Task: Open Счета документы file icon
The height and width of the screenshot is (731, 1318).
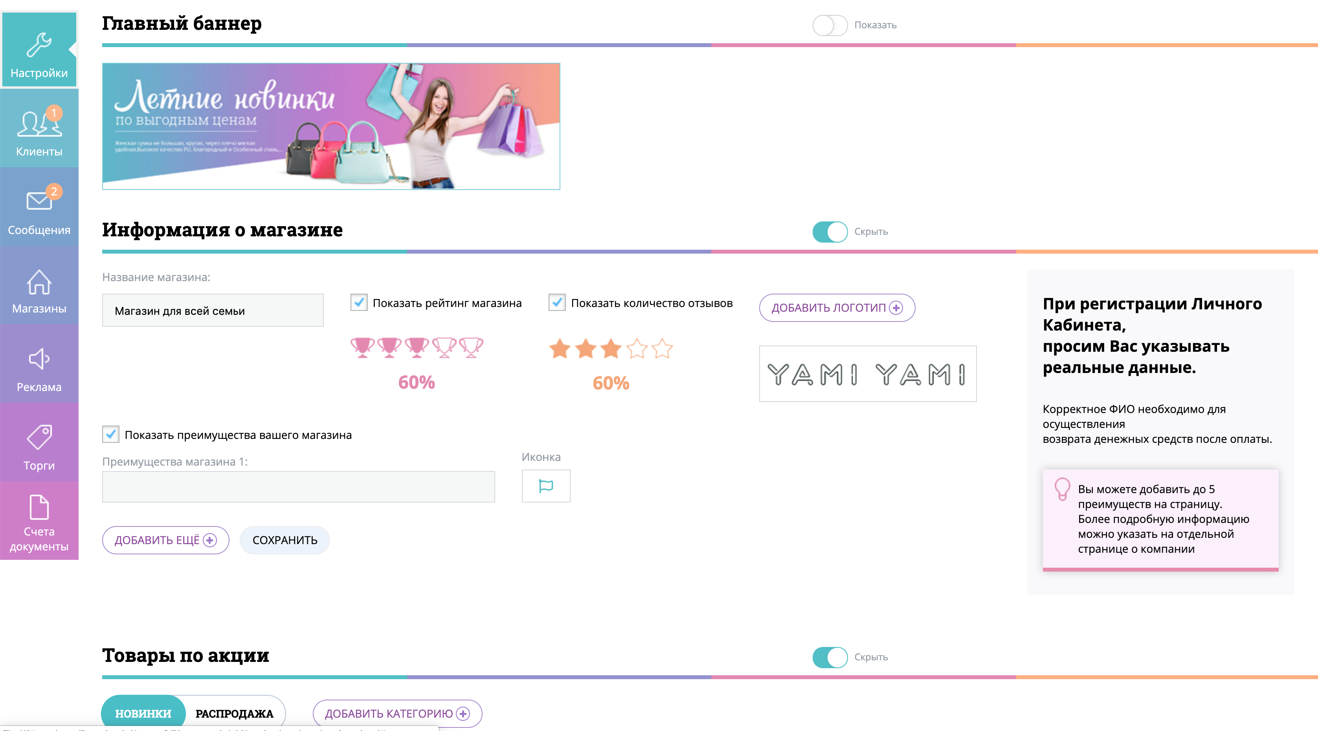Action: pos(39,521)
